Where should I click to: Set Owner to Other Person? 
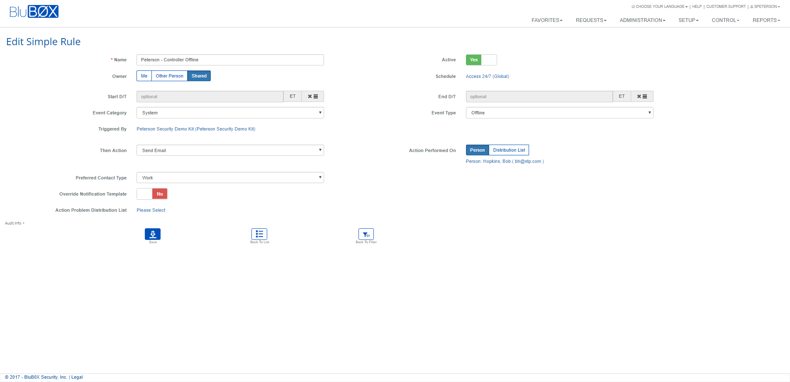coord(169,76)
